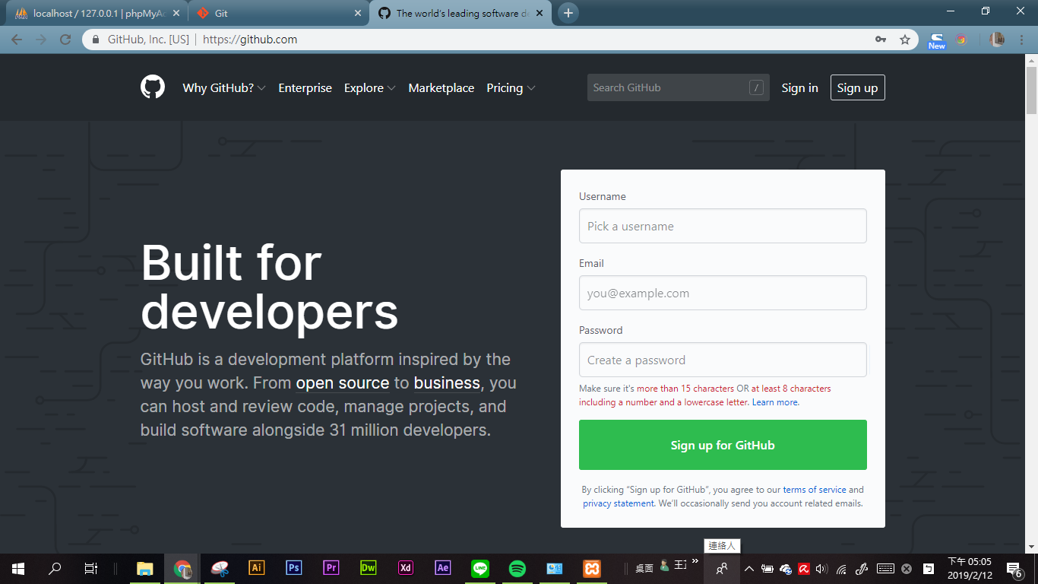Follow the open source link
1038x584 pixels.
(x=343, y=383)
